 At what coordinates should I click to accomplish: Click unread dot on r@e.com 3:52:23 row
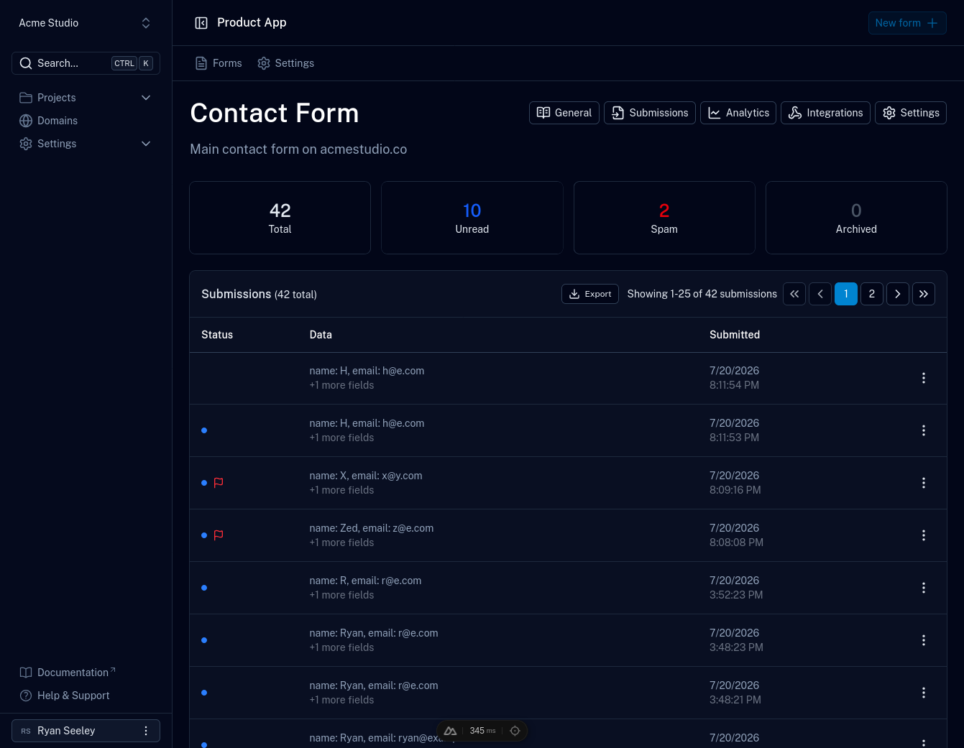pyautogui.click(x=204, y=588)
